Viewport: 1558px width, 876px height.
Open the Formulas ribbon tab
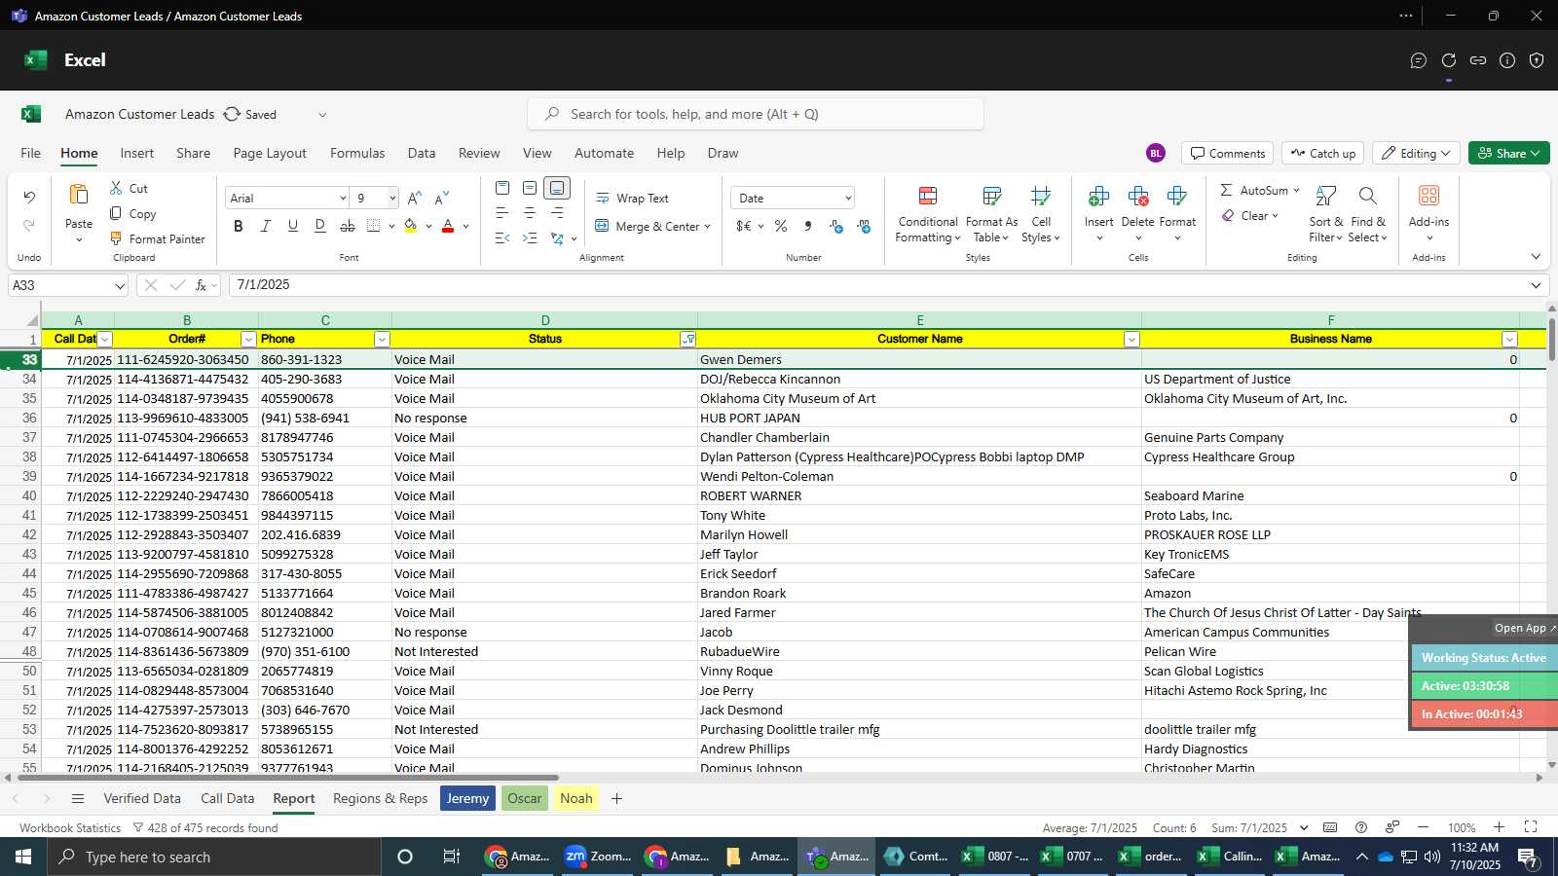coord(357,153)
